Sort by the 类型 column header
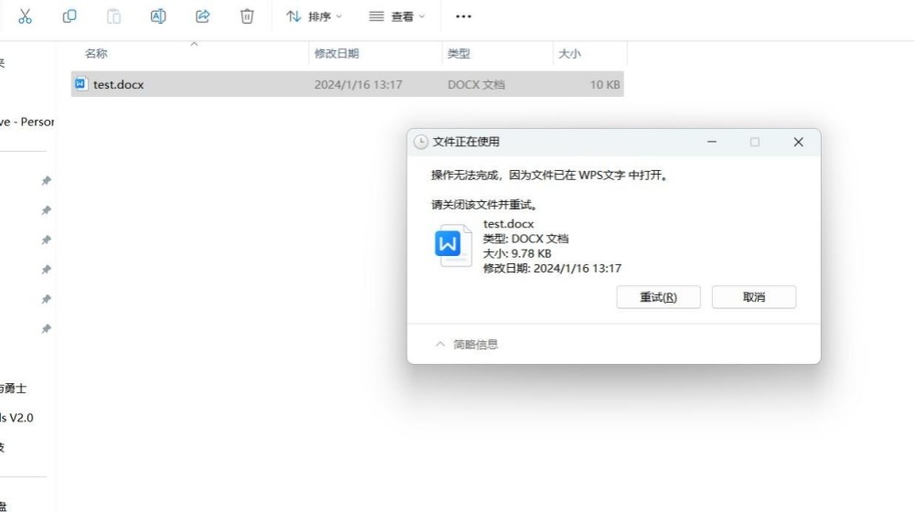 [x=459, y=54]
